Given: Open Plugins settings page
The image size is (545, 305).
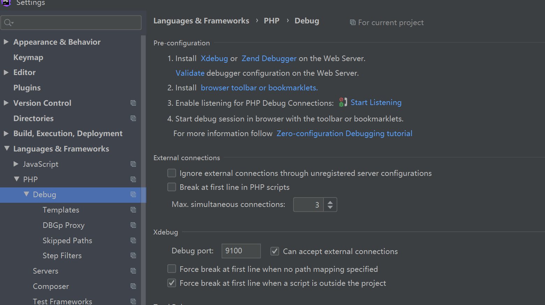Looking at the screenshot, I should click(27, 88).
